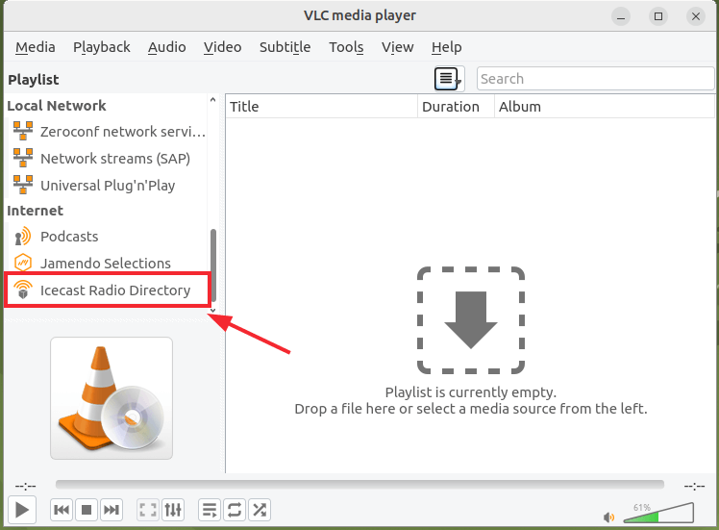Set volume on the volume slider
Screen dimensions: 719x530
point(658,513)
